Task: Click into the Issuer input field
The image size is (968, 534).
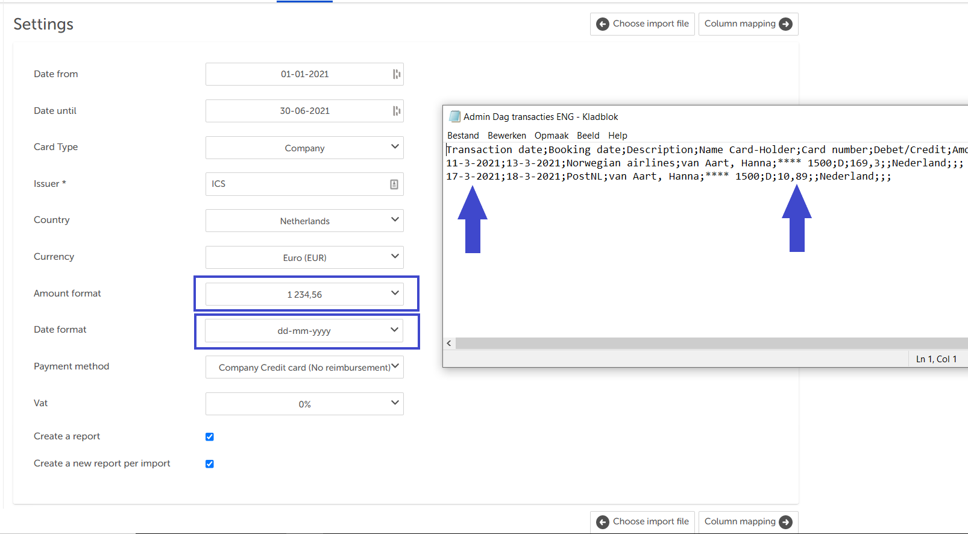Action: coord(295,184)
